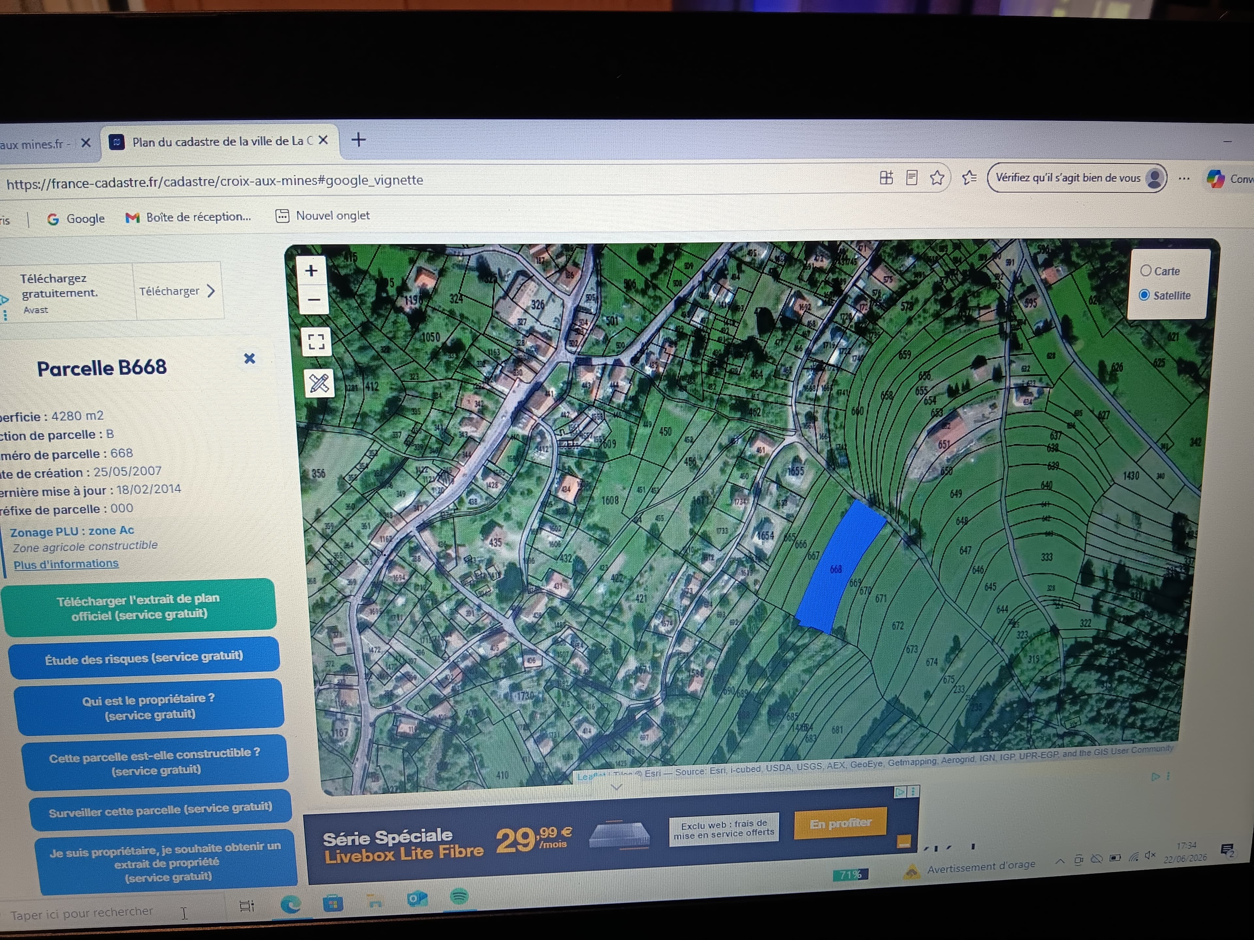The width and height of the screenshot is (1254, 940).
Task: Open the immersive reader icon
Action: pyautogui.click(x=911, y=178)
